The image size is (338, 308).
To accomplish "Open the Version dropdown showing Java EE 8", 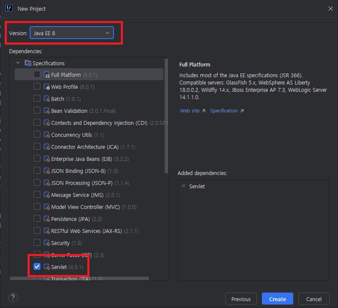I will click(x=72, y=33).
